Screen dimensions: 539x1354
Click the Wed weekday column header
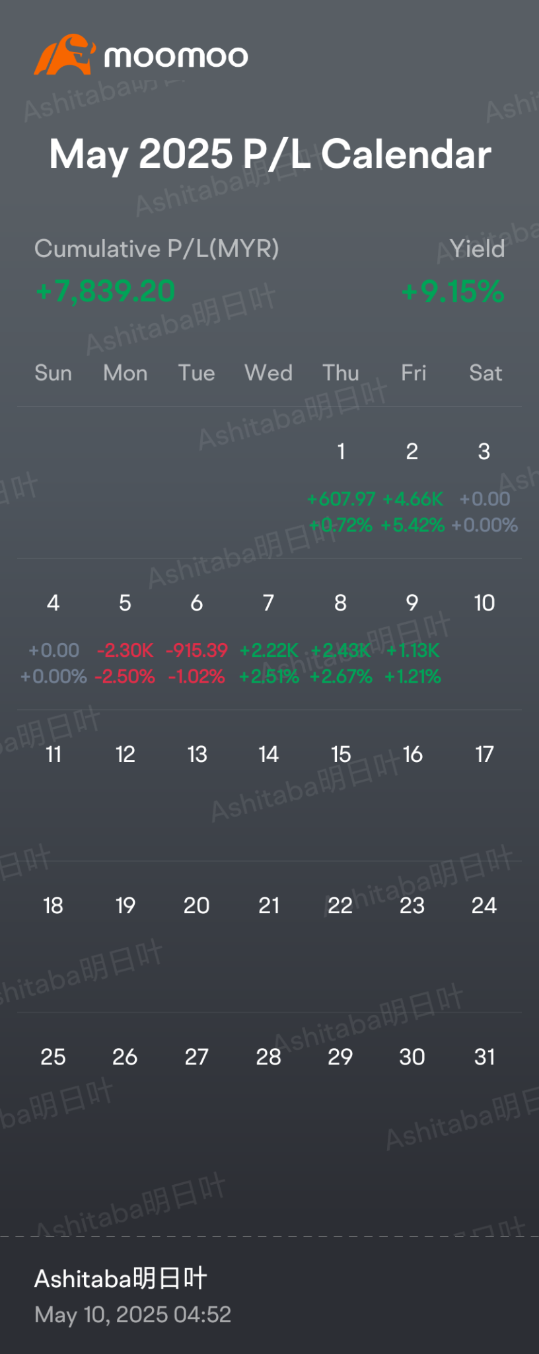coord(268,373)
